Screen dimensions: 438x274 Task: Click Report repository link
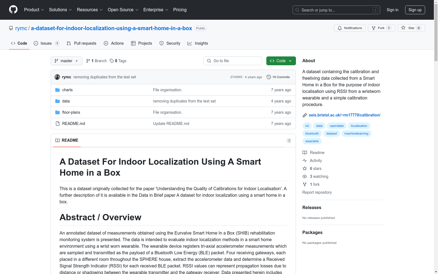tap(317, 192)
